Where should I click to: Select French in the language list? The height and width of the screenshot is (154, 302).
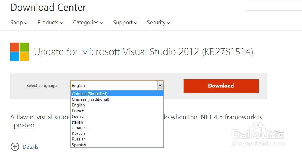[117, 111]
